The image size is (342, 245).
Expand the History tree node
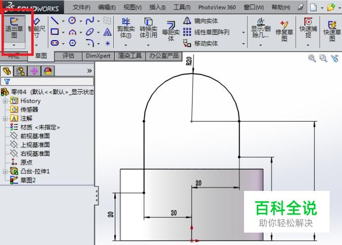(5, 101)
